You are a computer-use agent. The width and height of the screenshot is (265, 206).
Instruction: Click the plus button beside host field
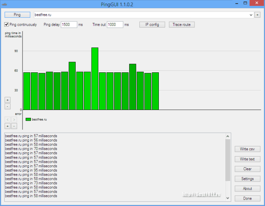[x=257, y=15]
